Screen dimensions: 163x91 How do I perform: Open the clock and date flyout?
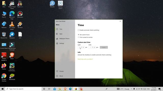(x=154, y=89)
